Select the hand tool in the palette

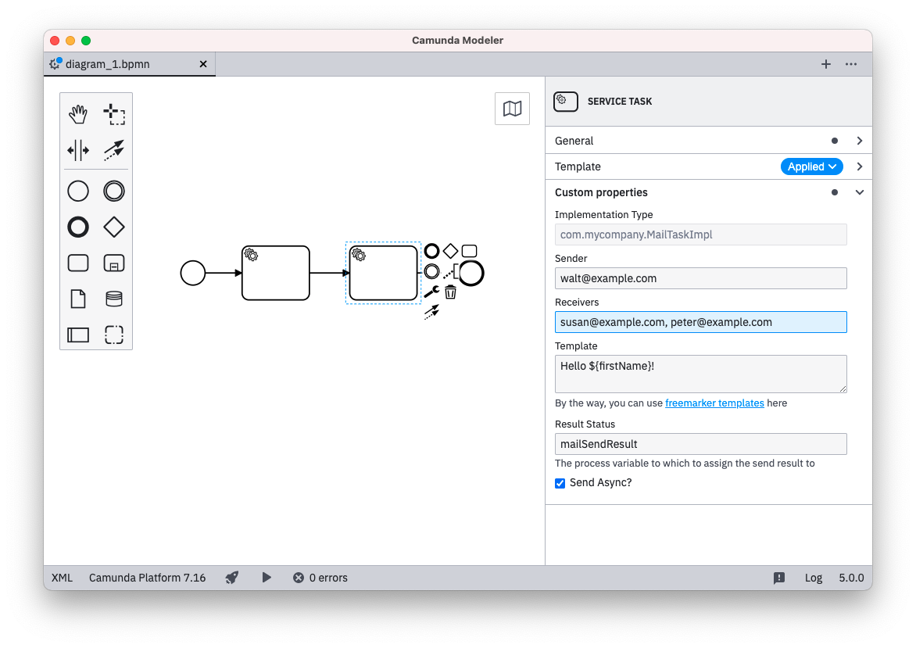click(x=77, y=113)
